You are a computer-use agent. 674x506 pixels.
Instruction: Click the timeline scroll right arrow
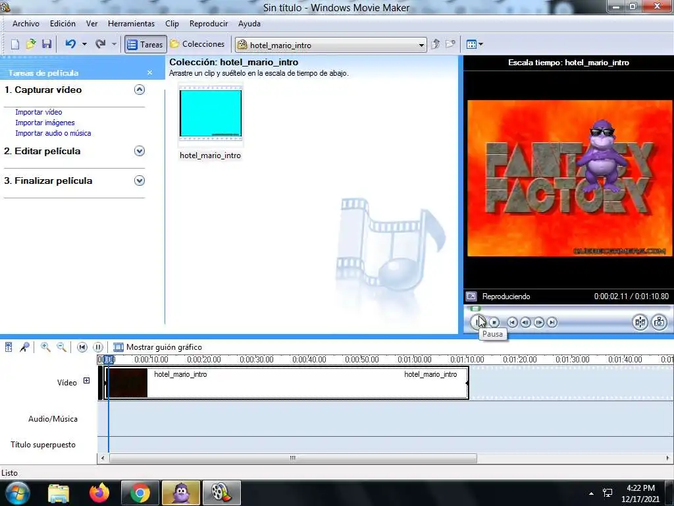(667, 459)
